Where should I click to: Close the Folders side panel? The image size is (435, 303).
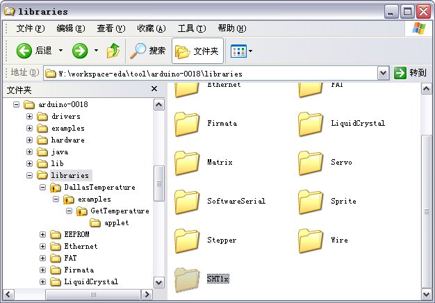(155, 90)
